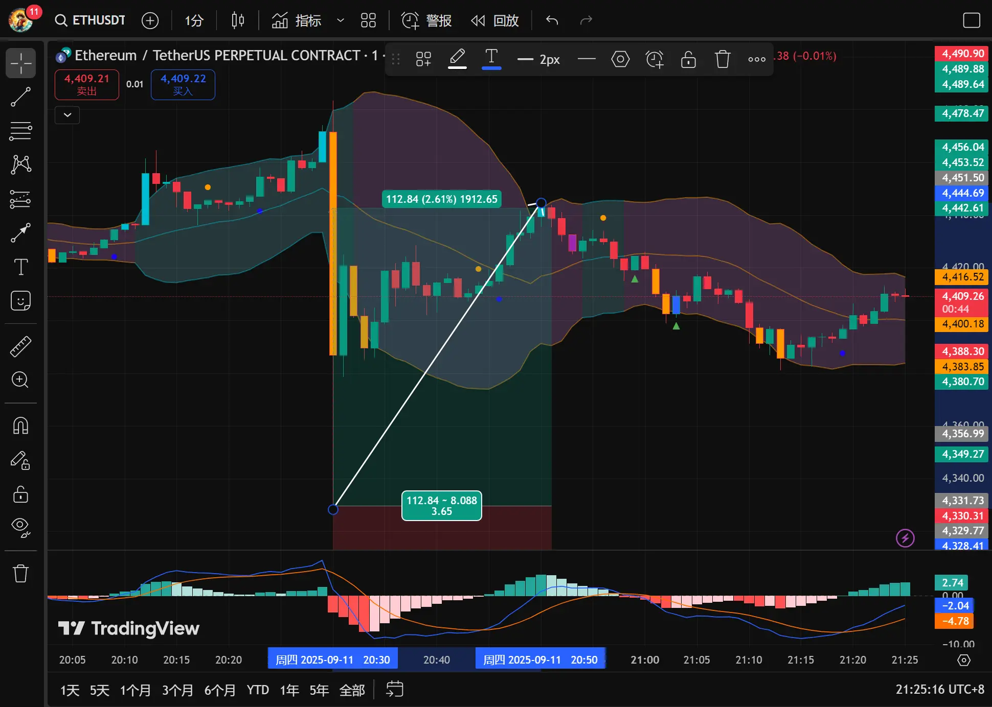Add a symbol to compare with the plus icon

150,20
